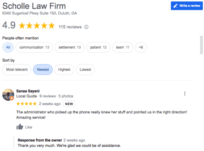Image resolution: width=204 pixels, height=151 pixels.
Task: Sort reviews by Most relevant
Action: click(17, 69)
